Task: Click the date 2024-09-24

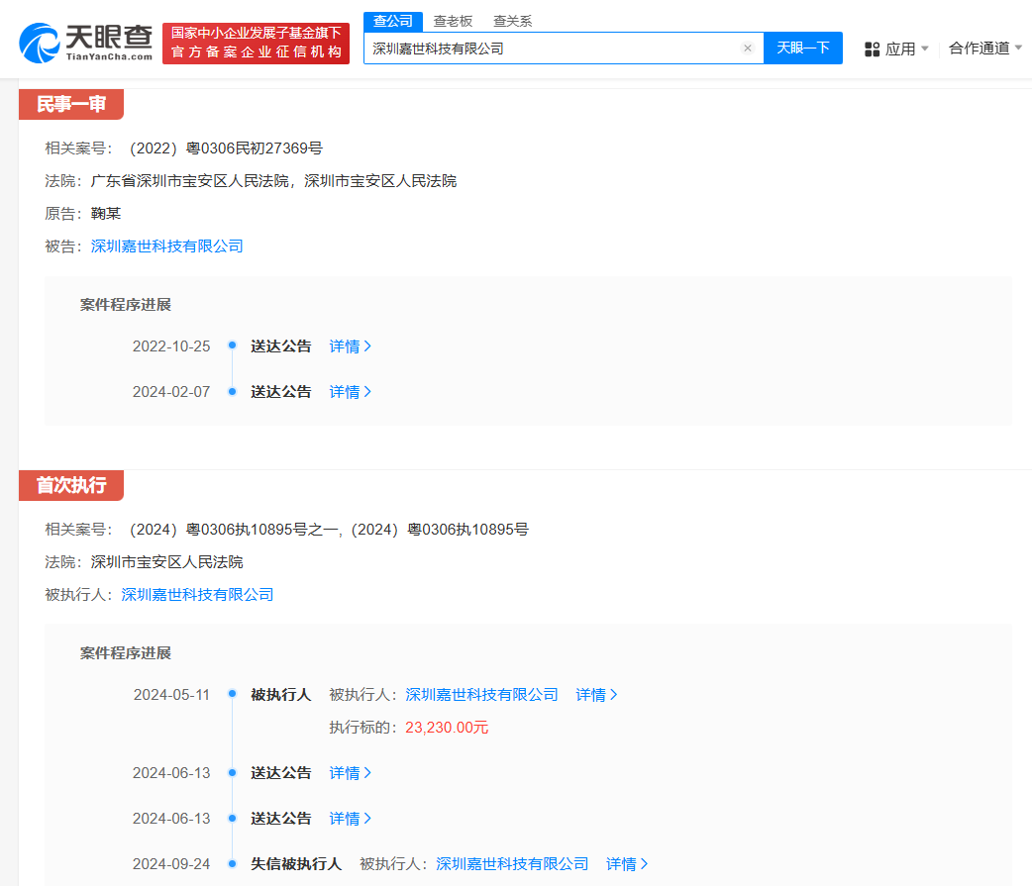Action: (x=171, y=863)
